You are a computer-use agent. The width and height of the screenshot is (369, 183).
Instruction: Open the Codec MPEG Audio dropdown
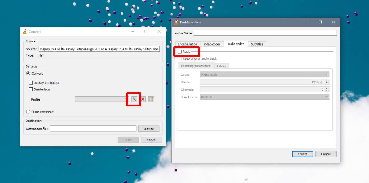[x=265, y=74]
